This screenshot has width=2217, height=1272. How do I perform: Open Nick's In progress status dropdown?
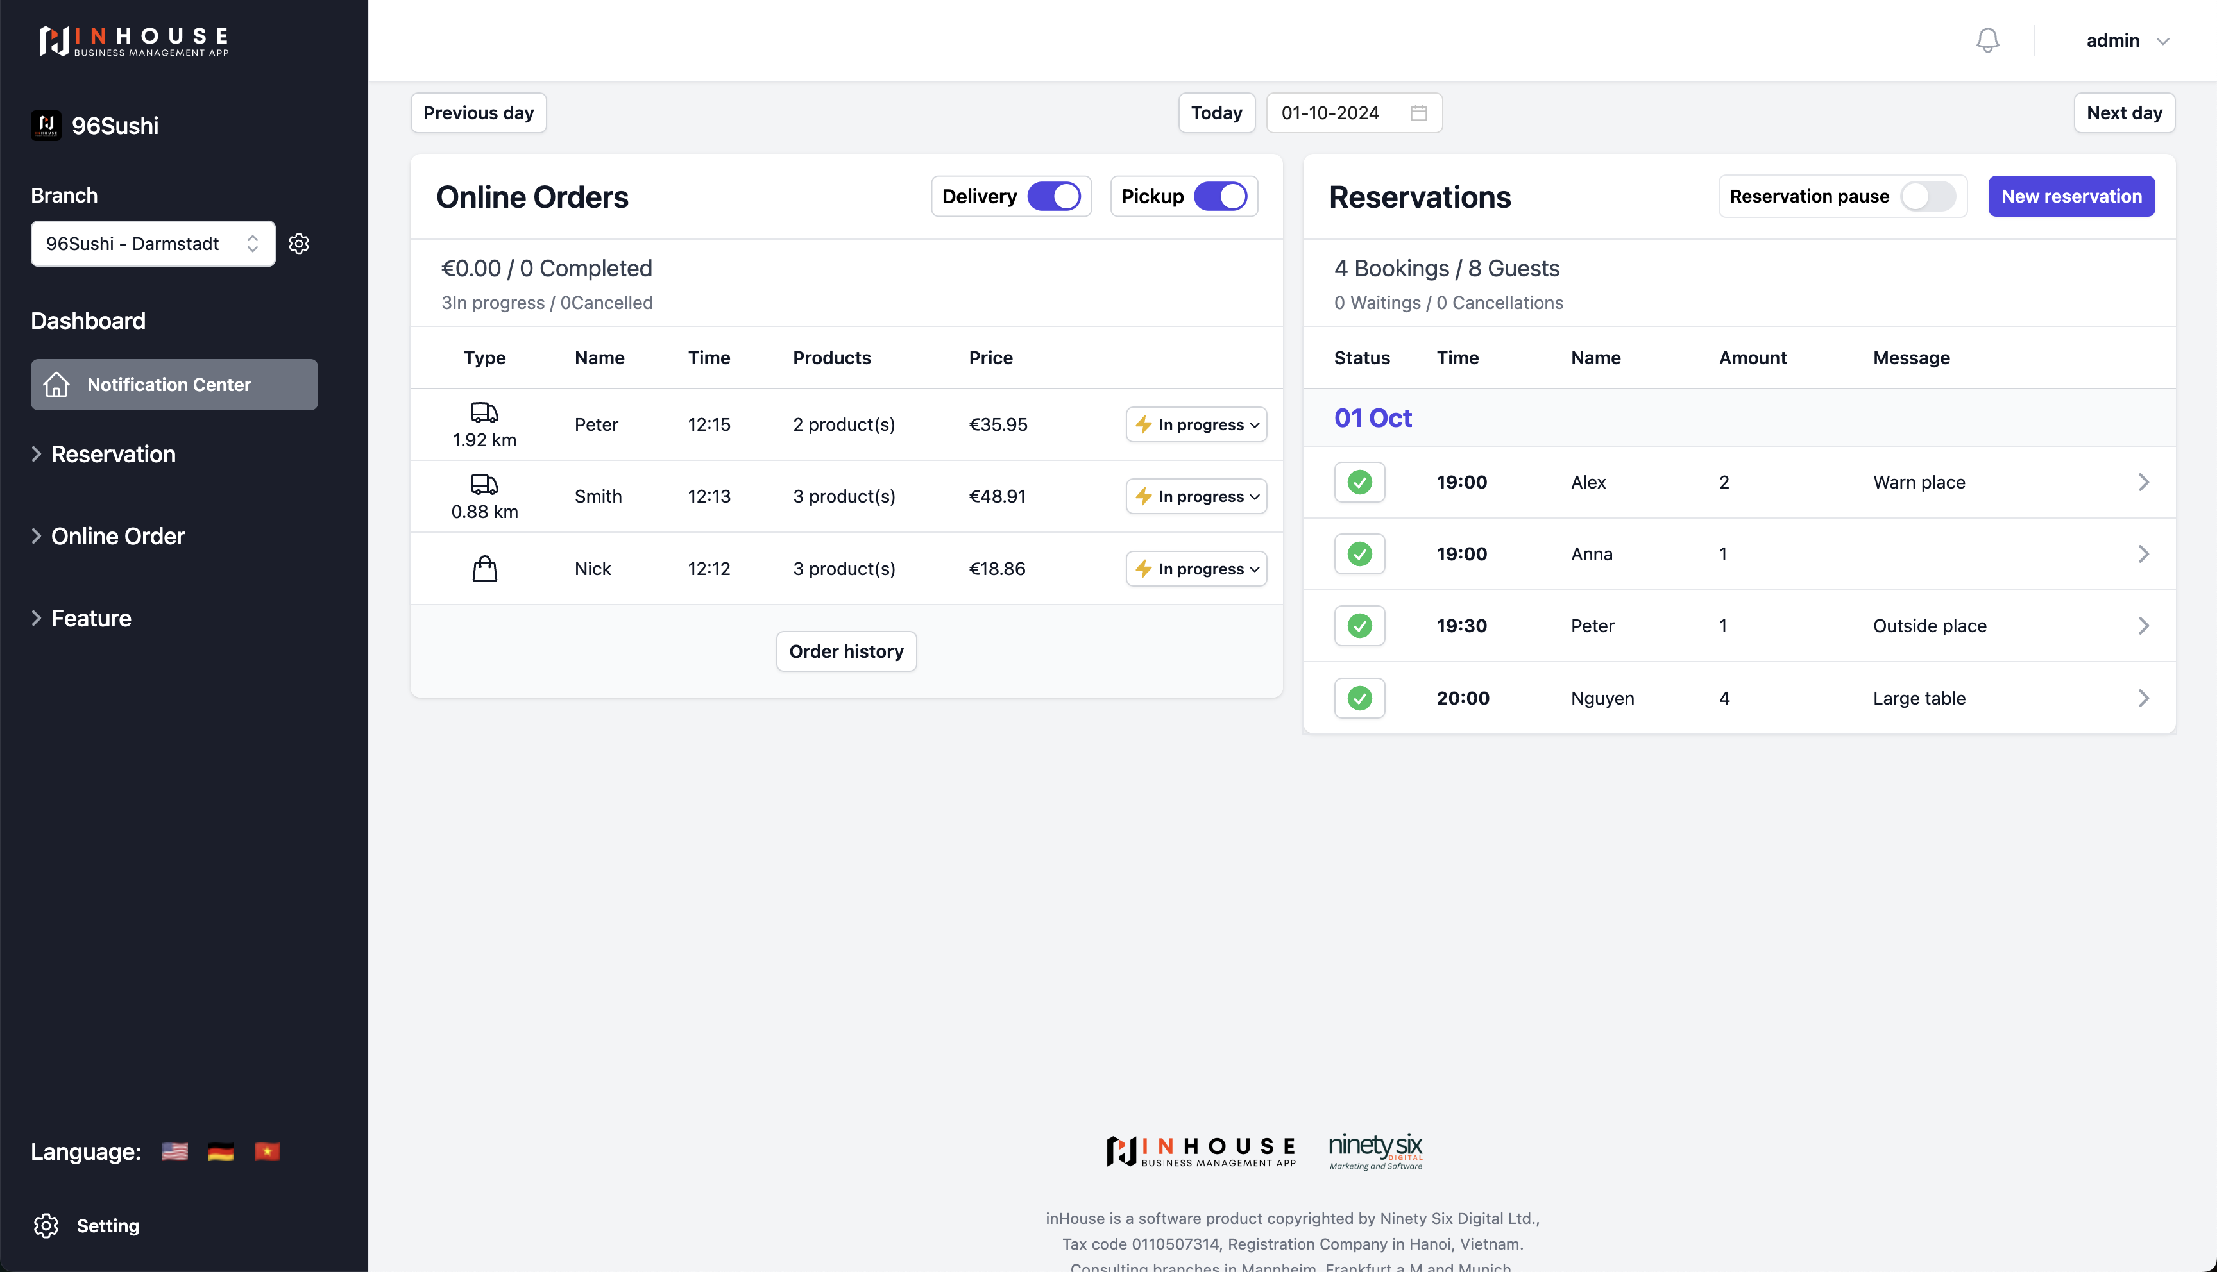[1196, 569]
